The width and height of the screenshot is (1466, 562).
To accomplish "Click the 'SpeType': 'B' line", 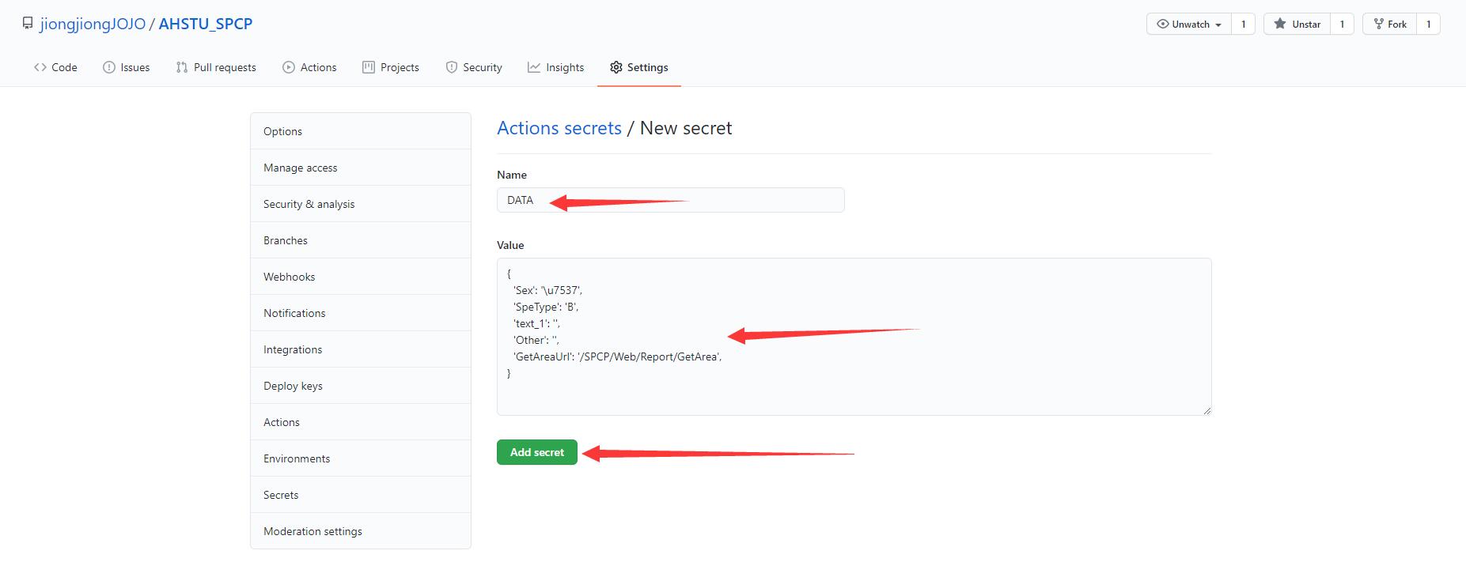I will (546, 307).
